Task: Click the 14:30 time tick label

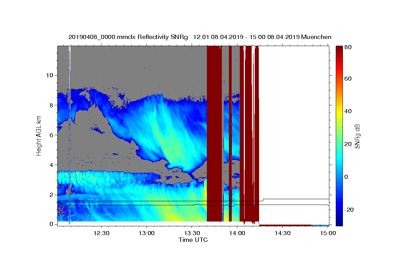Action: click(x=282, y=233)
